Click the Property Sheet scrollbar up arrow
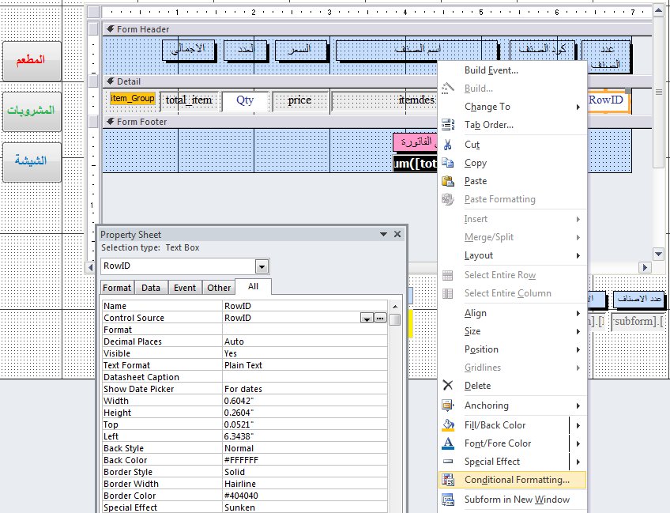The image size is (670, 513). (395, 307)
